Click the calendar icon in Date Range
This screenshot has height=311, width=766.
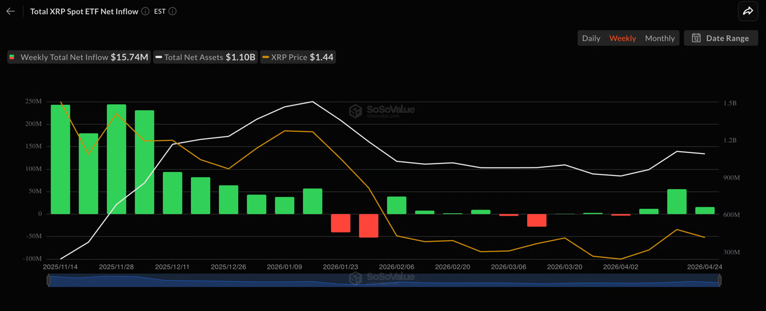(696, 38)
